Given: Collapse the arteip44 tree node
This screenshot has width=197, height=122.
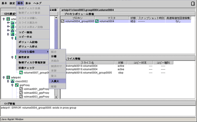Looking at the screenshot, I should (x=4, y=77).
